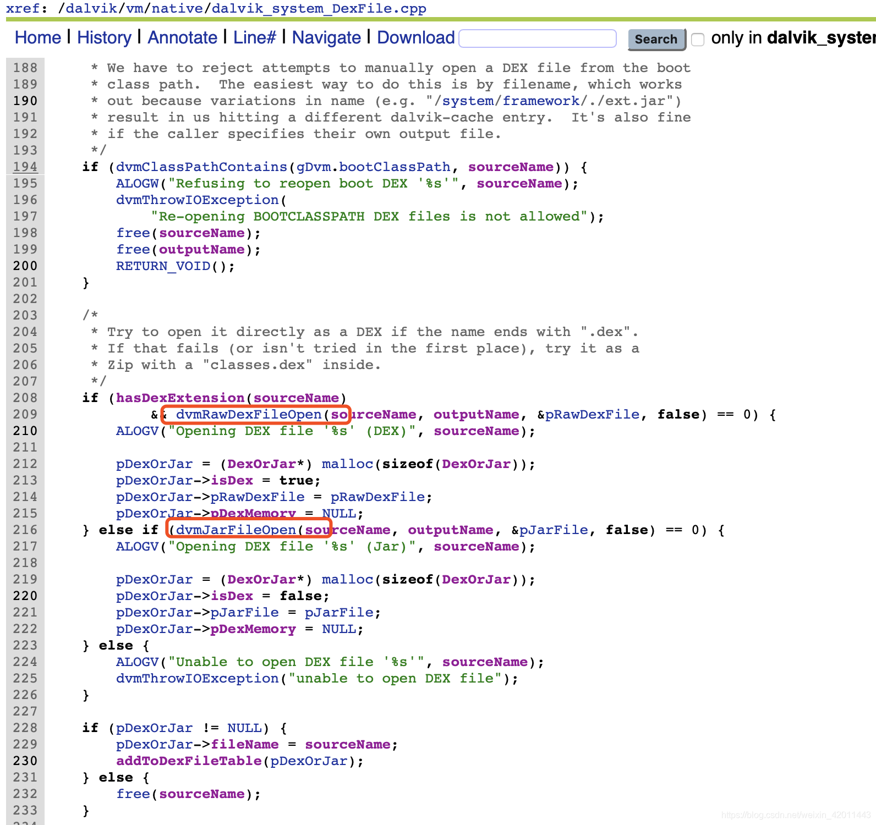
Task: Click DexOrJar cast on line 219
Action: (262, 579)
